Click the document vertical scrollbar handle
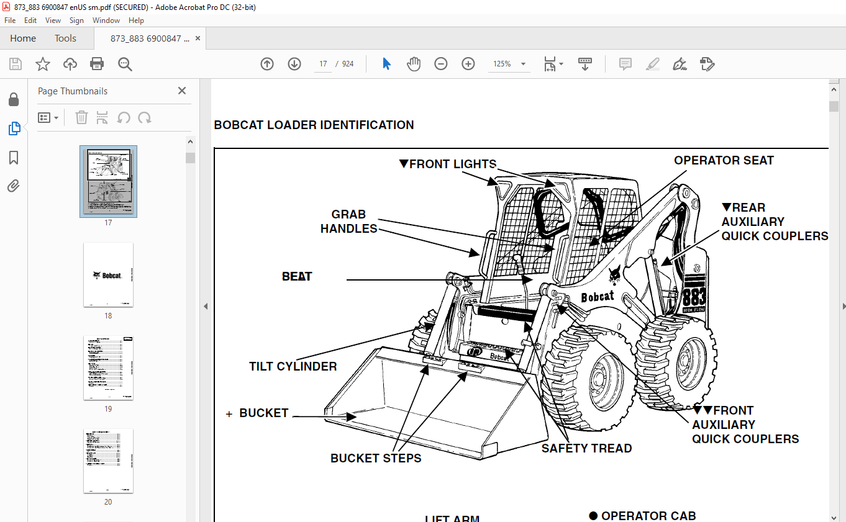The image size is (846, 522). 834,106
